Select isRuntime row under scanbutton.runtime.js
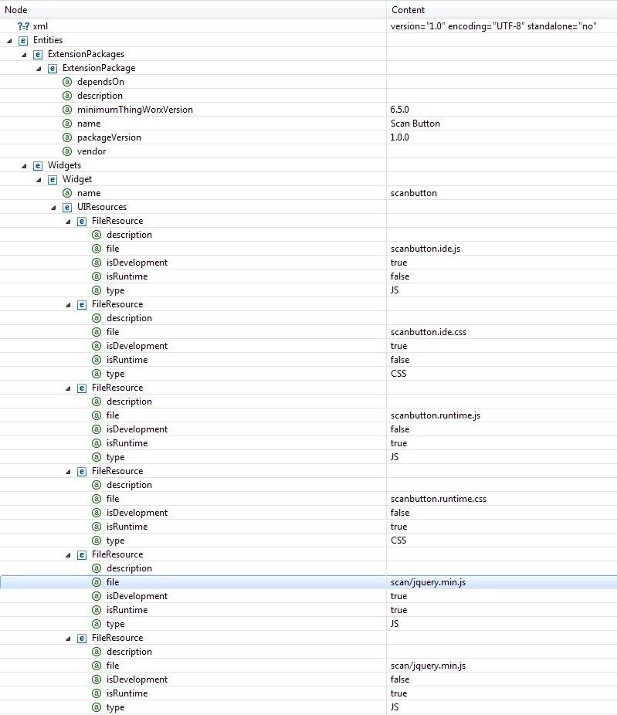The height and width of the screenshot is (715, 617). click(x=308, y=443)
